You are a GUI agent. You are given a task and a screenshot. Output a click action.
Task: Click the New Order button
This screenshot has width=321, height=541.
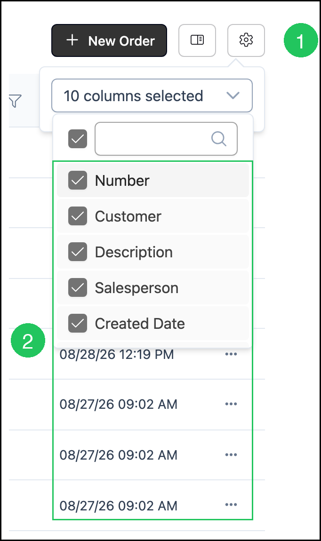(x=109, y=40)
